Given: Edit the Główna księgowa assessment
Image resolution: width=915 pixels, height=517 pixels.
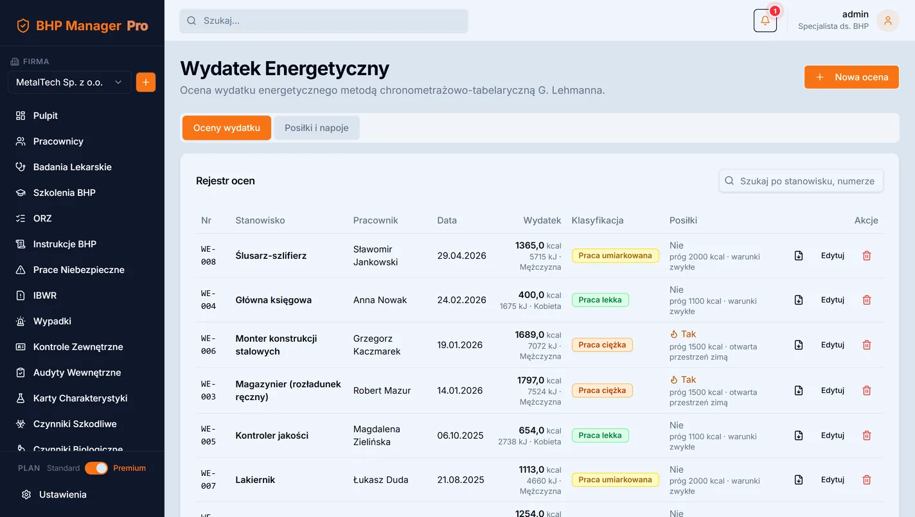Looking at the screenshot, I should [x=833, y=300].
